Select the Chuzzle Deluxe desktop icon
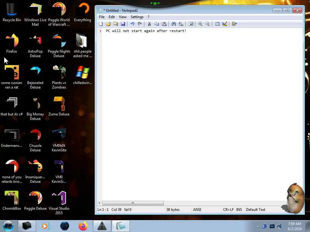The image size is (310, 232). [35, 140]
